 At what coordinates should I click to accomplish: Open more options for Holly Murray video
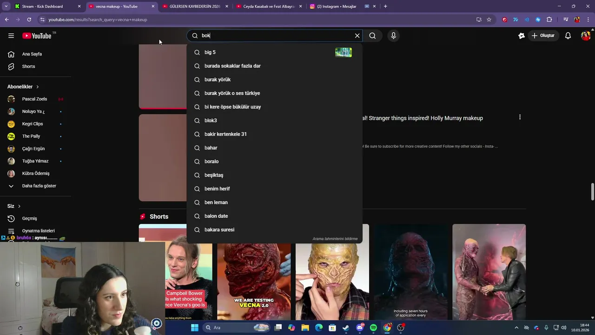tap(520, 117)
